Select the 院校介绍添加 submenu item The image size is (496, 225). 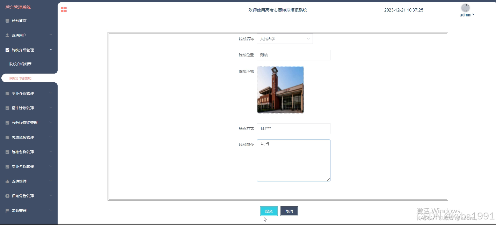tap(29, 78)
